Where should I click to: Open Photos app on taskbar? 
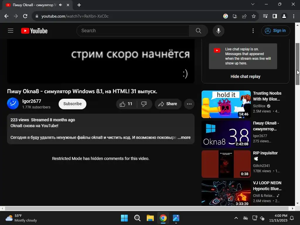[x=176, y=218]
